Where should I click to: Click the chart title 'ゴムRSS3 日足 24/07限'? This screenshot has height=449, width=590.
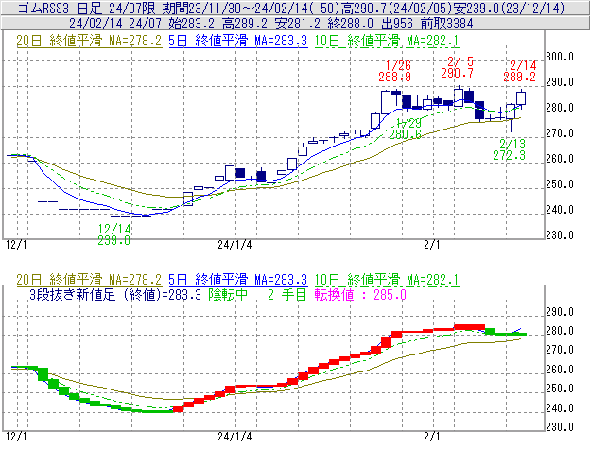click(x=88, y=8)
